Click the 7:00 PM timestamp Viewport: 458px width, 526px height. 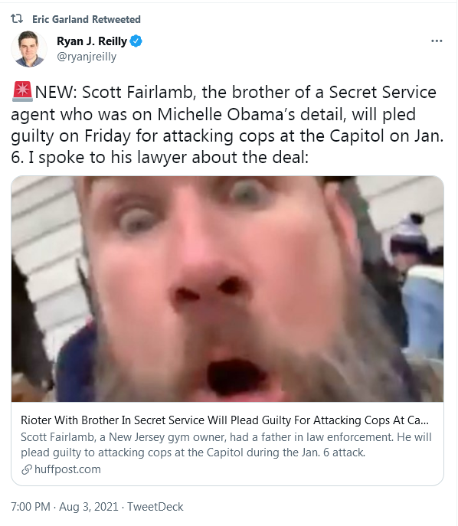click(x=31, y=506)
